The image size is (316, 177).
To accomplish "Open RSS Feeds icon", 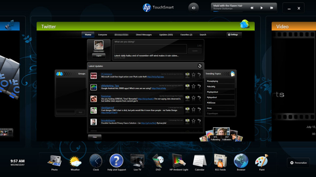I will click(x=220, y=161).
